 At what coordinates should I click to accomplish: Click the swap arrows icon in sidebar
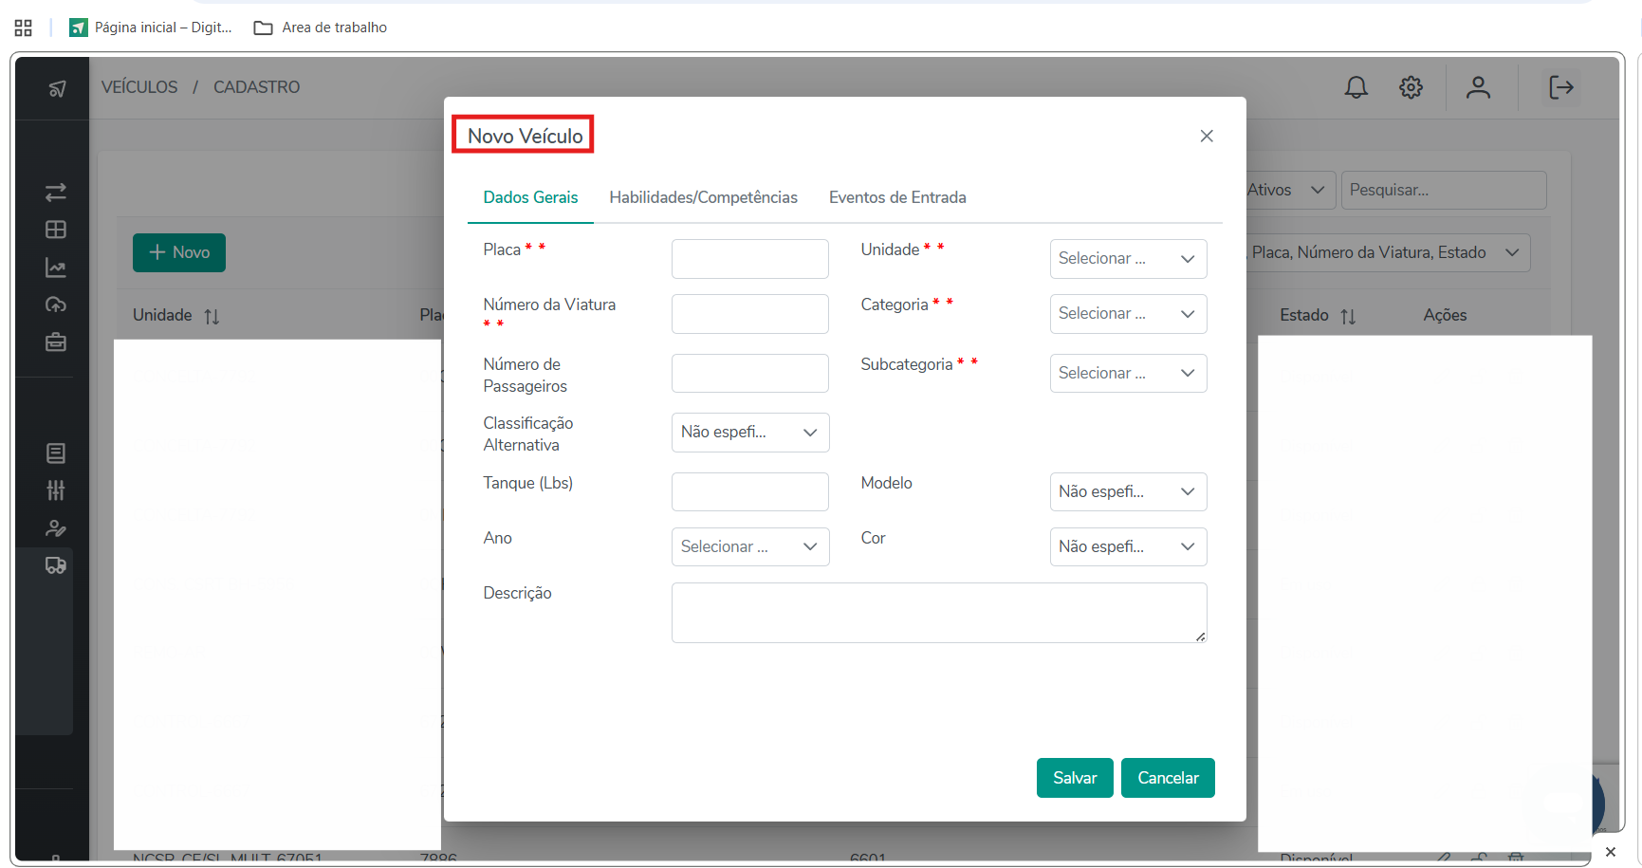point(56,193)
